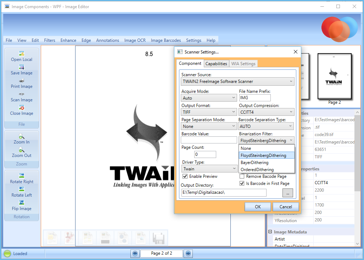Confirm dialog with OK button
The image size is (364, 260).
coord(258,207)
